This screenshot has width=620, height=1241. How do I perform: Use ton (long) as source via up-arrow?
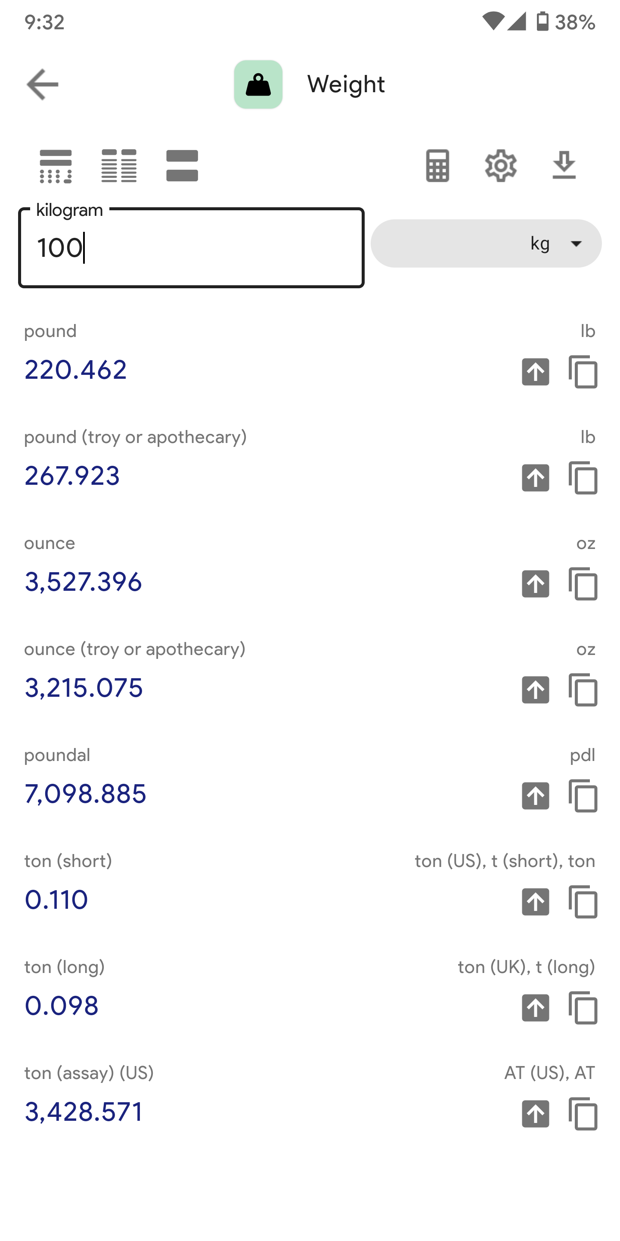[x=535, y=1007]
